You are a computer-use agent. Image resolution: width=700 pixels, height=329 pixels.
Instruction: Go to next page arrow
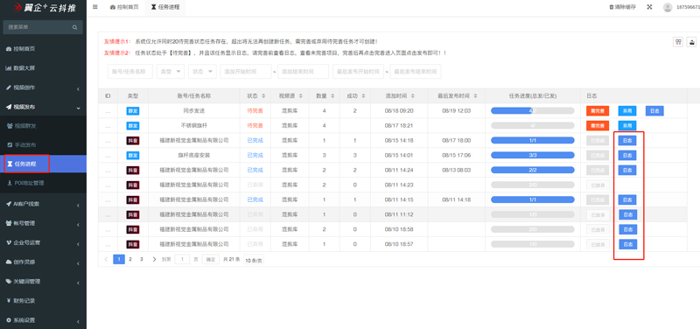click(x=155, y=259)
